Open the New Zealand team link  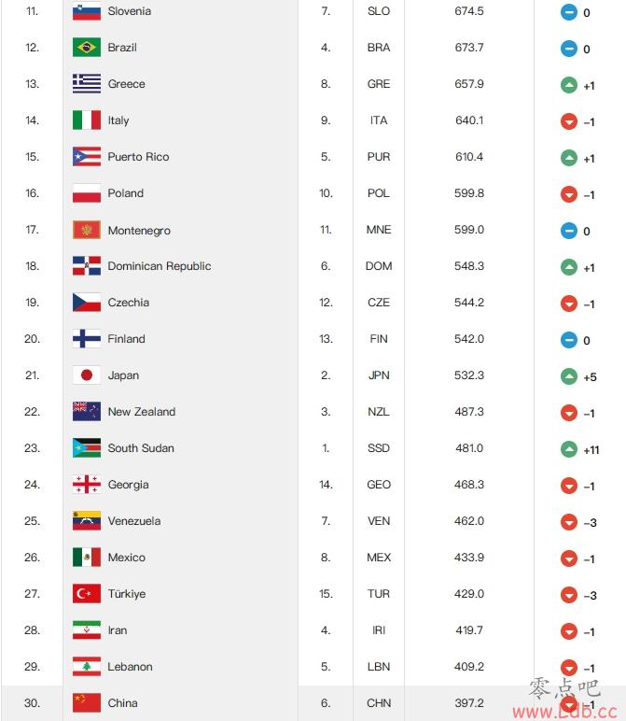(142, 412)
